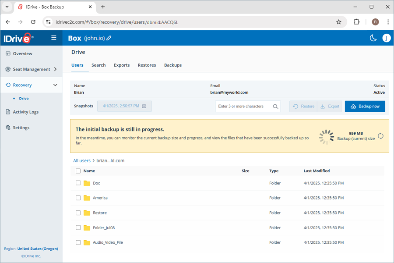Go forward in browser history
This screenshot has height=263, width=394.
pyautogui.click(x=20, y=22)
